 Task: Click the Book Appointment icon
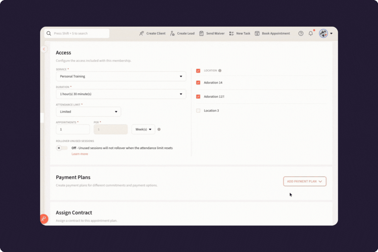pos(257,33)
